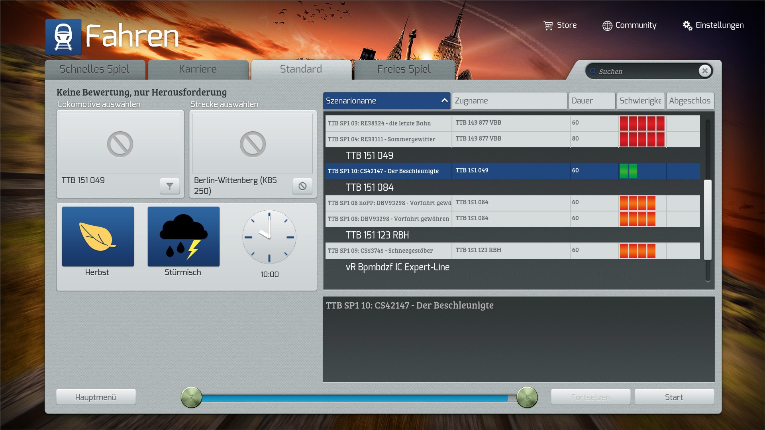Click the Suchen search input field
This screenshot has width=765, height=430.
tap(645, 71)
